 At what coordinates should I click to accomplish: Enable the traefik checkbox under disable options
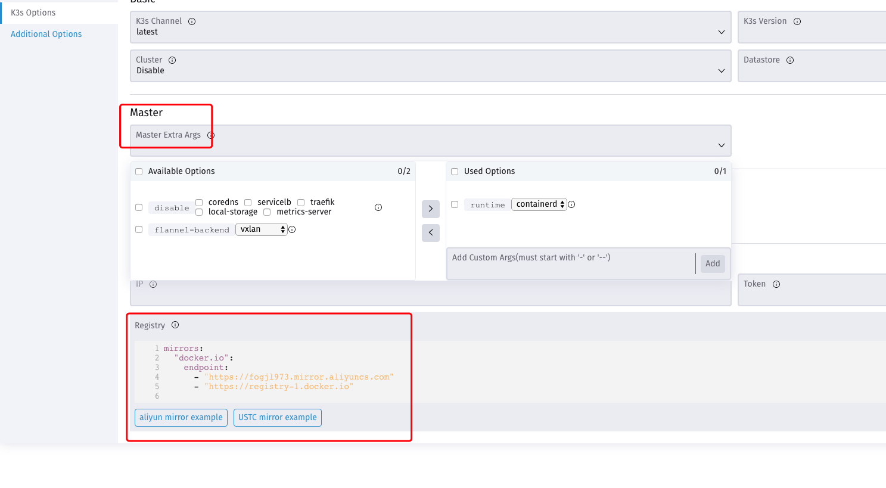pos(301,202)
